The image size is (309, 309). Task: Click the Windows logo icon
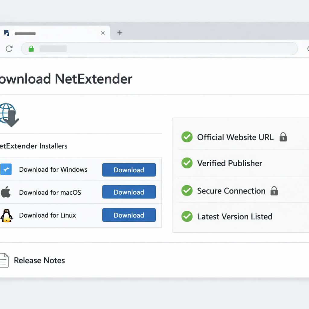pyautogui.click(x=6, y=169)
